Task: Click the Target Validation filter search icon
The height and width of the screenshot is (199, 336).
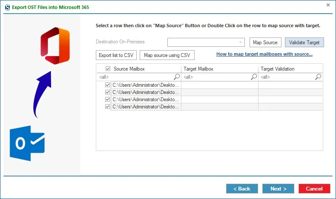Action: [318, 77]
